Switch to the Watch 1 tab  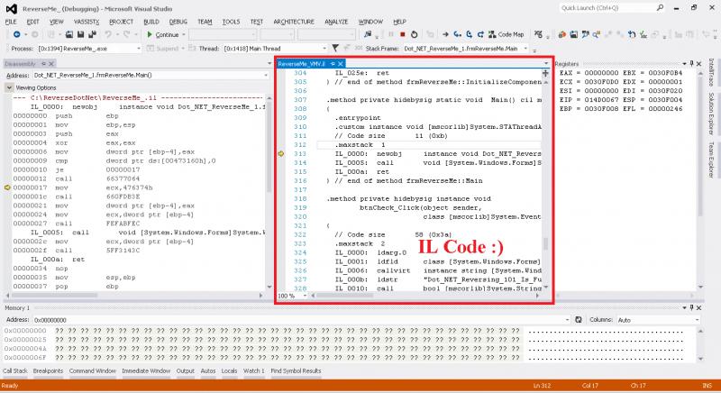coord(254,370)
